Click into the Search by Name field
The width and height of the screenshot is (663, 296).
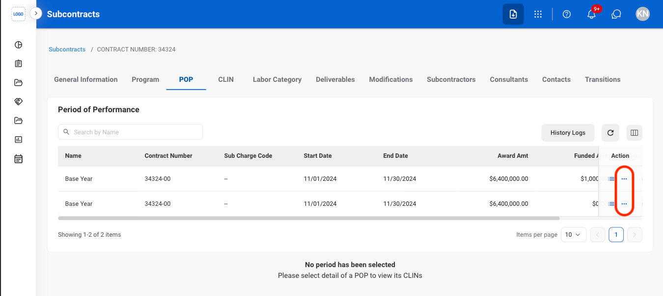(130, 132)
